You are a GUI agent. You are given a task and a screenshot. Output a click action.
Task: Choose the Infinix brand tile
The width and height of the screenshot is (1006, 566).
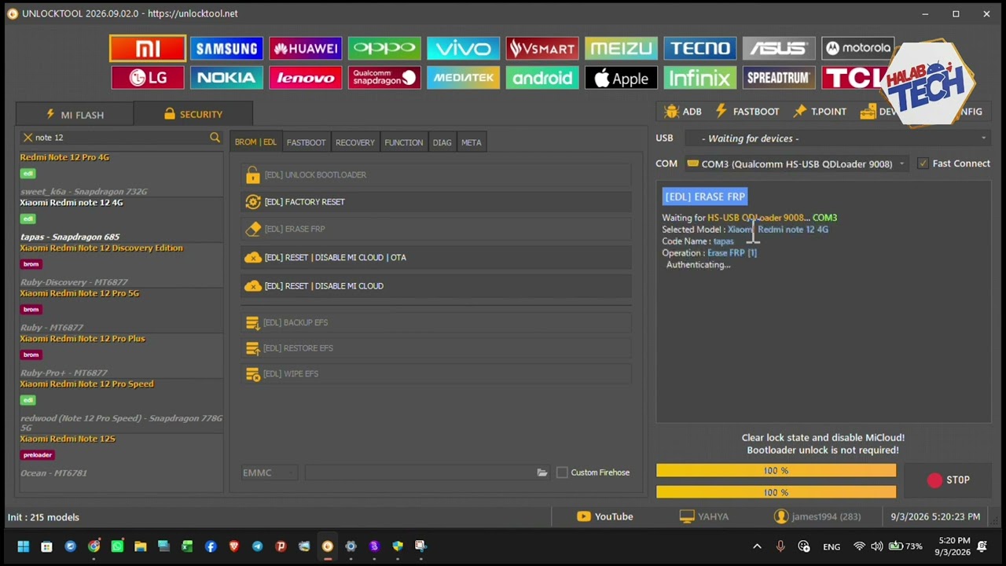tap(700, 78)
